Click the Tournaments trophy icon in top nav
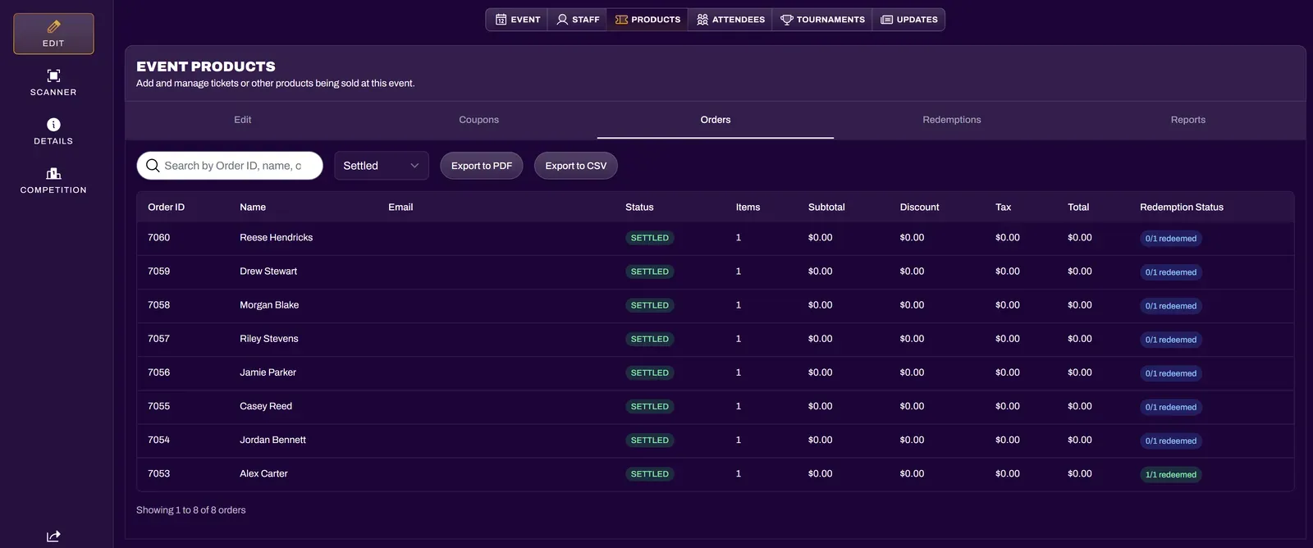1313x548 pixels. [786, 20]
